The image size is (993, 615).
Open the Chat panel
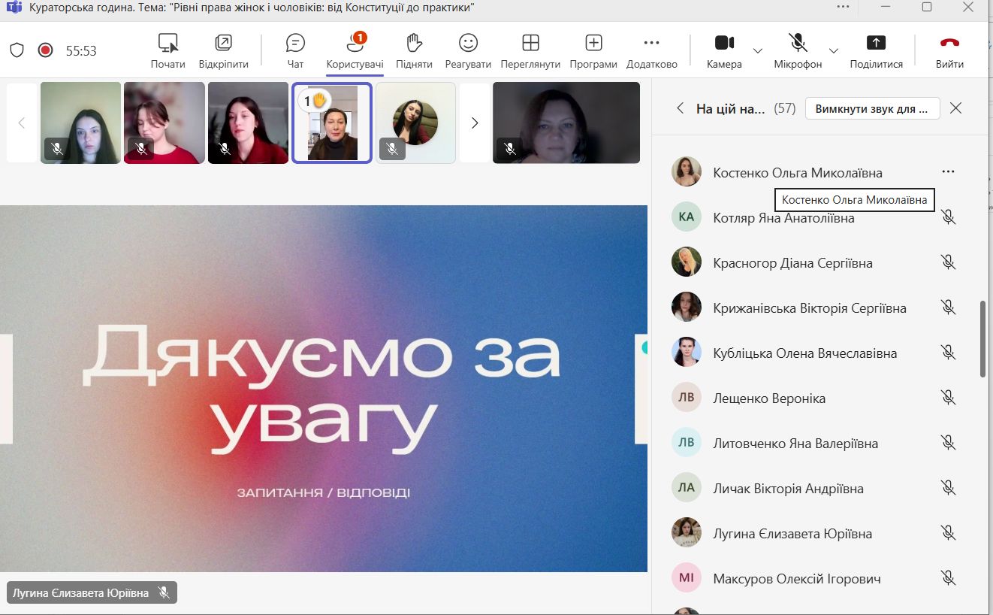(295, 50)
